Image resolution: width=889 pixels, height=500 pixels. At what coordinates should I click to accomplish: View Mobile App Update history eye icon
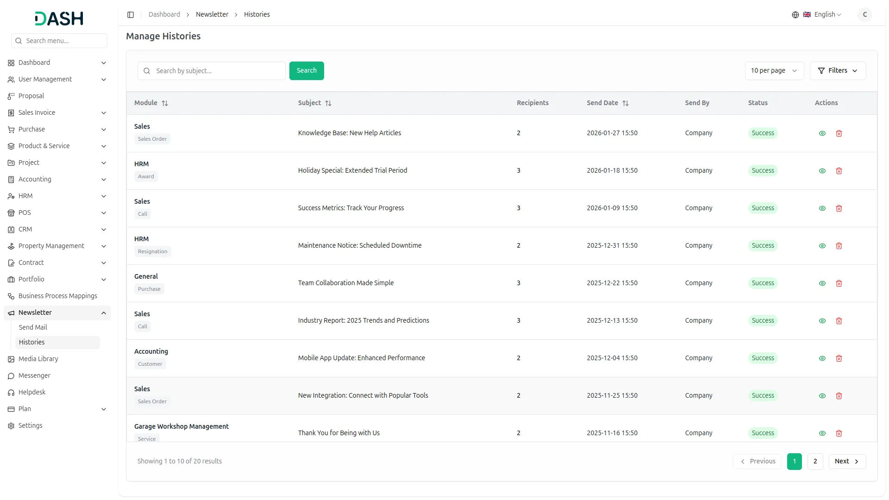(x=822, y=358)
